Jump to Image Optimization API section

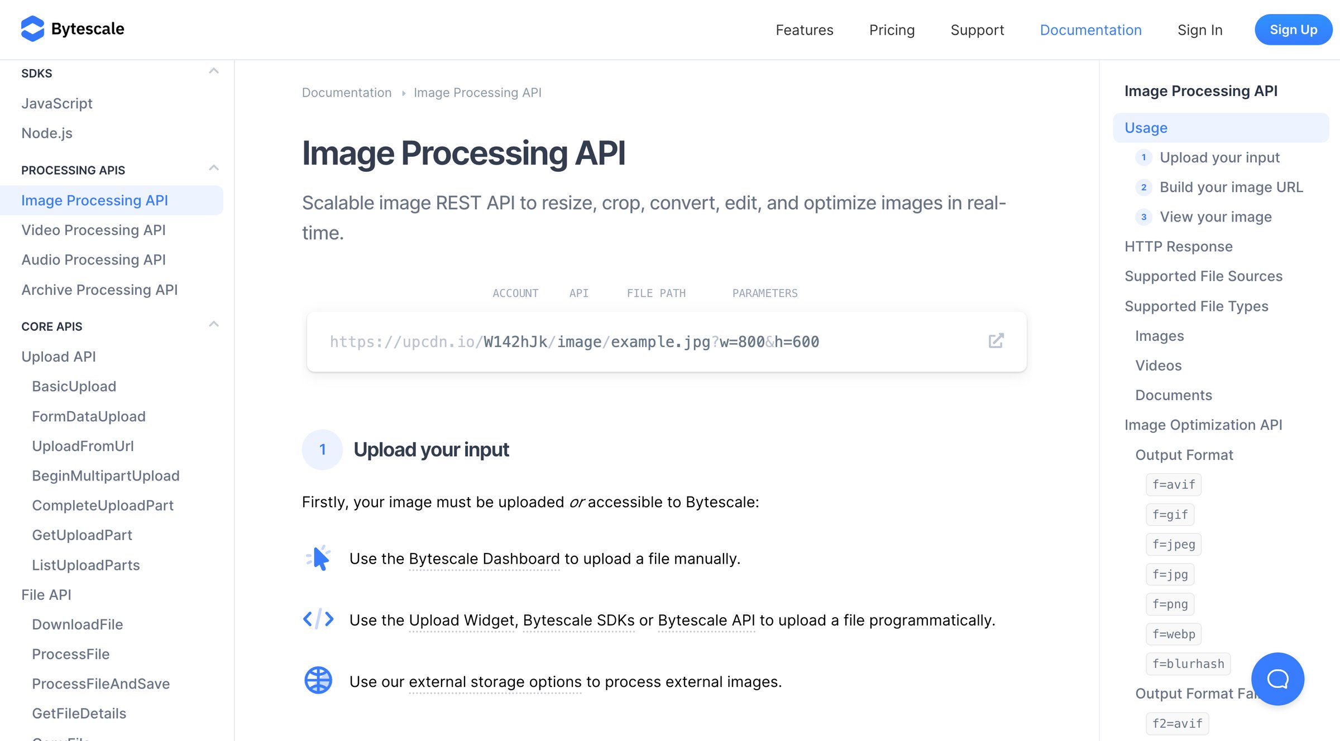tap(1203, 425)
